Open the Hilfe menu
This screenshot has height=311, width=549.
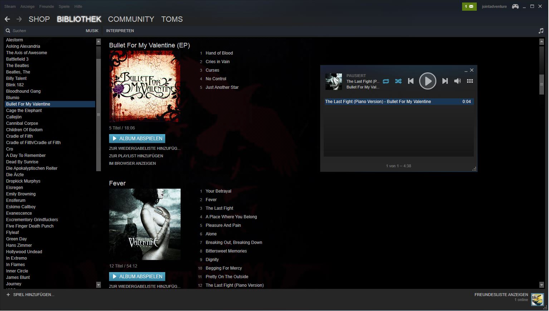tap(78, 6)
